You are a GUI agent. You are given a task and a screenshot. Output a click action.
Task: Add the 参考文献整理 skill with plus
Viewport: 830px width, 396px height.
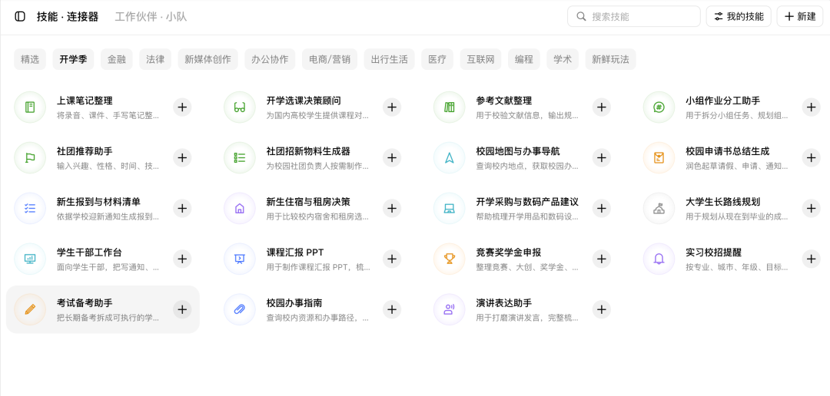601,107
